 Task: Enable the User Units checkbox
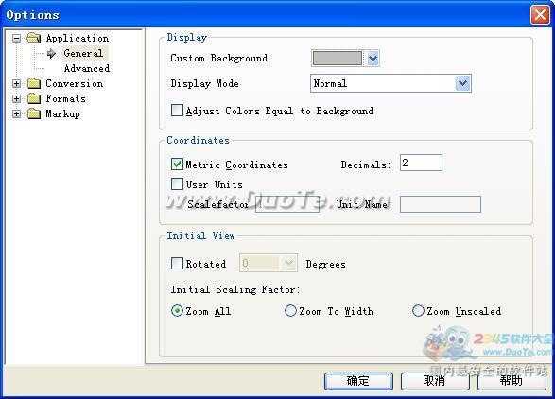tap(177, 184)
